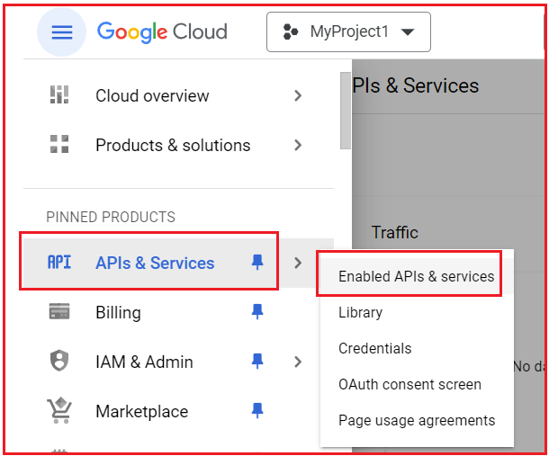
Task: Click the APIs & Services page title
Action: [415, 85]
